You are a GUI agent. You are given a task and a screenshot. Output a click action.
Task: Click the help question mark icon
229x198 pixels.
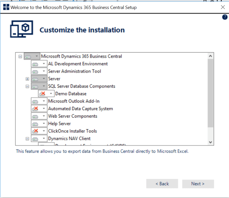pos(225,17)
